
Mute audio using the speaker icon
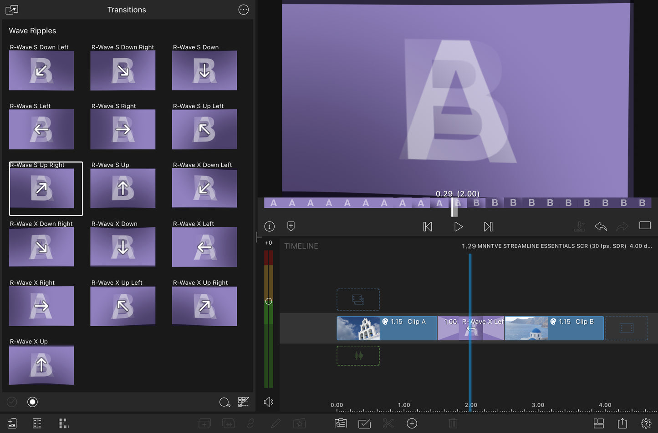click(269, 402)
